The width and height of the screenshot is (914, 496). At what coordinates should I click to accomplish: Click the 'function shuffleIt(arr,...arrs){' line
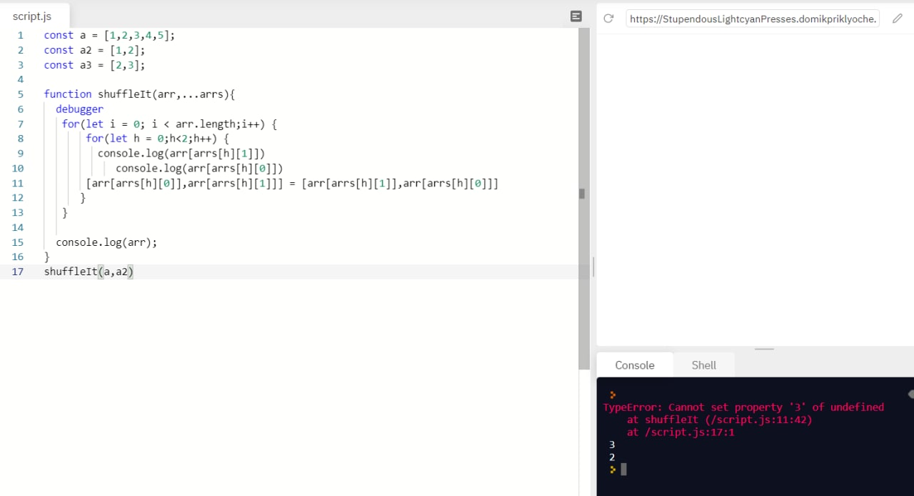[x=139, y=94]
